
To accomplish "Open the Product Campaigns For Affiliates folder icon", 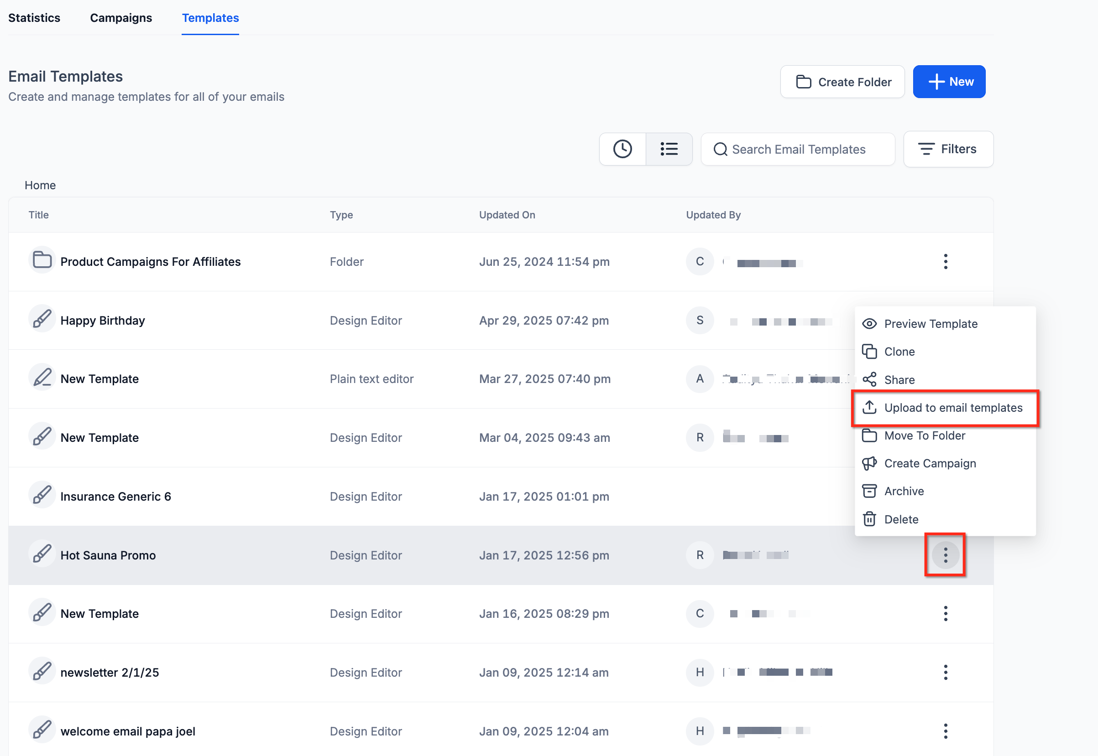I will (42, 260).
